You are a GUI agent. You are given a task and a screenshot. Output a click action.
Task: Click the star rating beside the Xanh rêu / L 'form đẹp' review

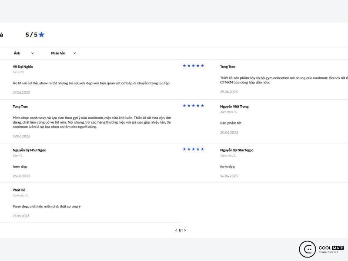[x=193, y=149]
